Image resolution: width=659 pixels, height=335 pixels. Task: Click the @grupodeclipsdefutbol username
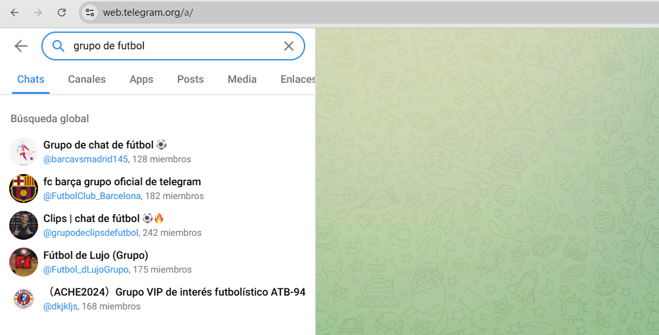coord(91,233)
